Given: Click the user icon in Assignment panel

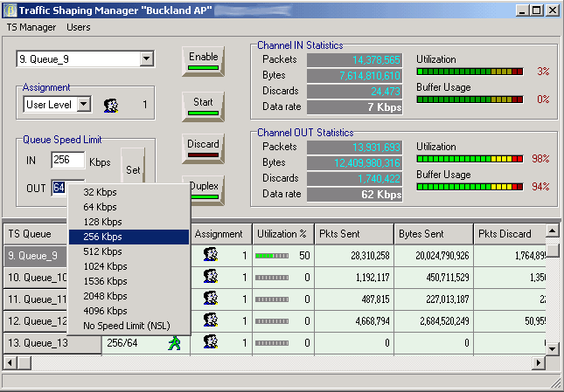Looking at the screenshot, I should click(x=111, y=106).
